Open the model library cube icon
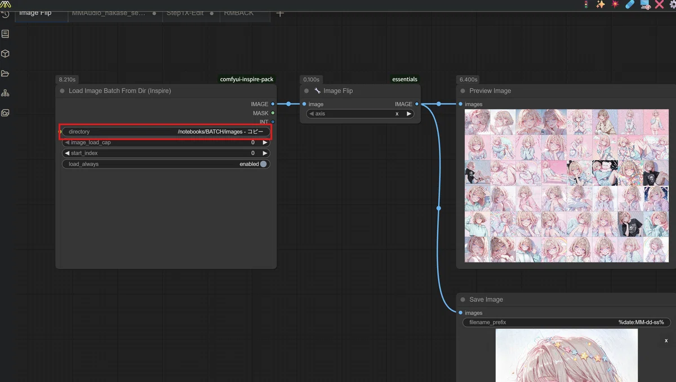676x382 pixels. pos(5,54)
